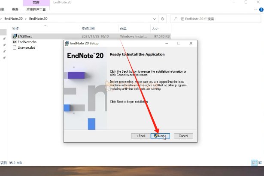Close the Explorer window

point(258,2)
